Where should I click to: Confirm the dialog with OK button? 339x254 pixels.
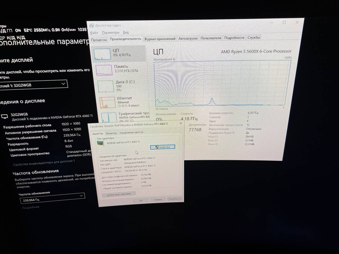click(x=141, y=201)
